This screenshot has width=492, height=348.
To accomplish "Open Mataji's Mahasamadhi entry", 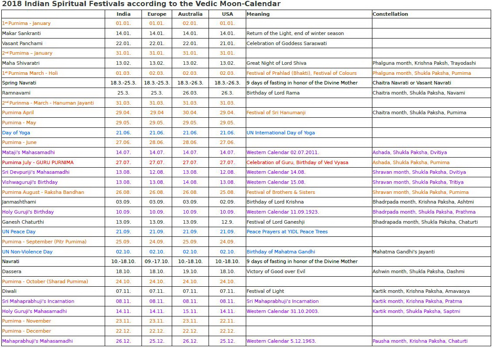I will tap(28, 152).
